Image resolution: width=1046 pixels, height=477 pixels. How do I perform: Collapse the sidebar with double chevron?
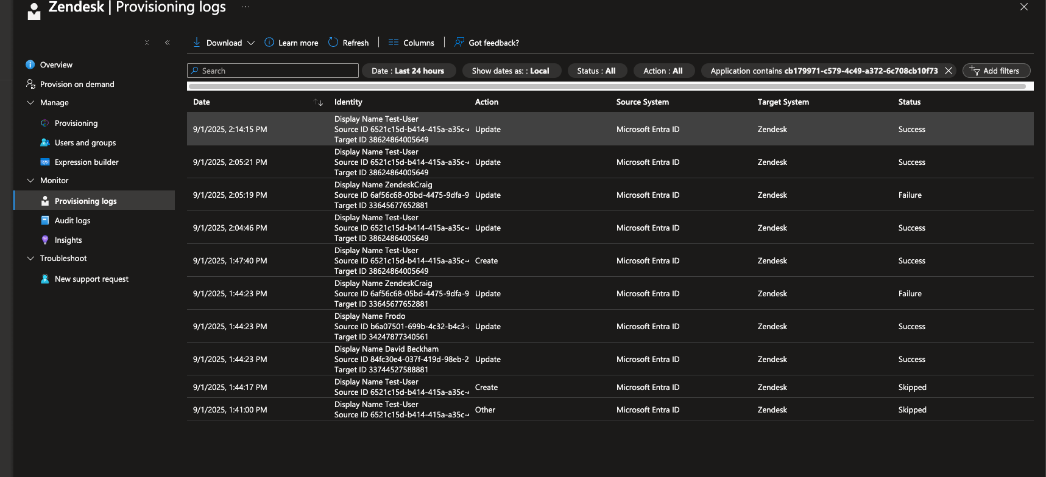pos(167,43)
